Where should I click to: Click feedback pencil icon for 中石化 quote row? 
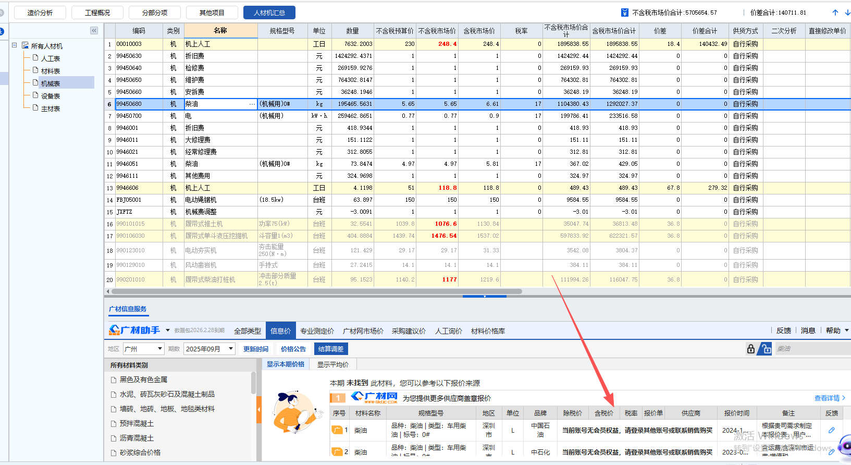[x=832, y=452]
